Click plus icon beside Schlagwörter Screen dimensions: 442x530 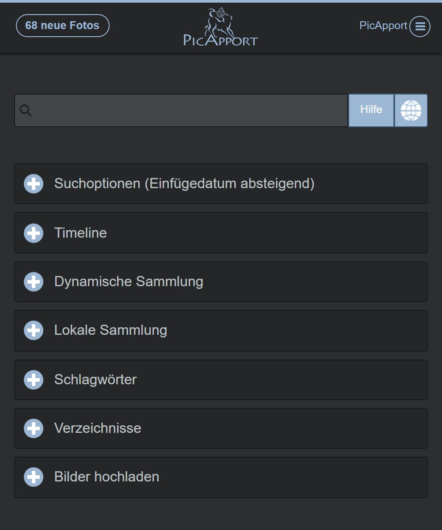click(x=34, y=380)
